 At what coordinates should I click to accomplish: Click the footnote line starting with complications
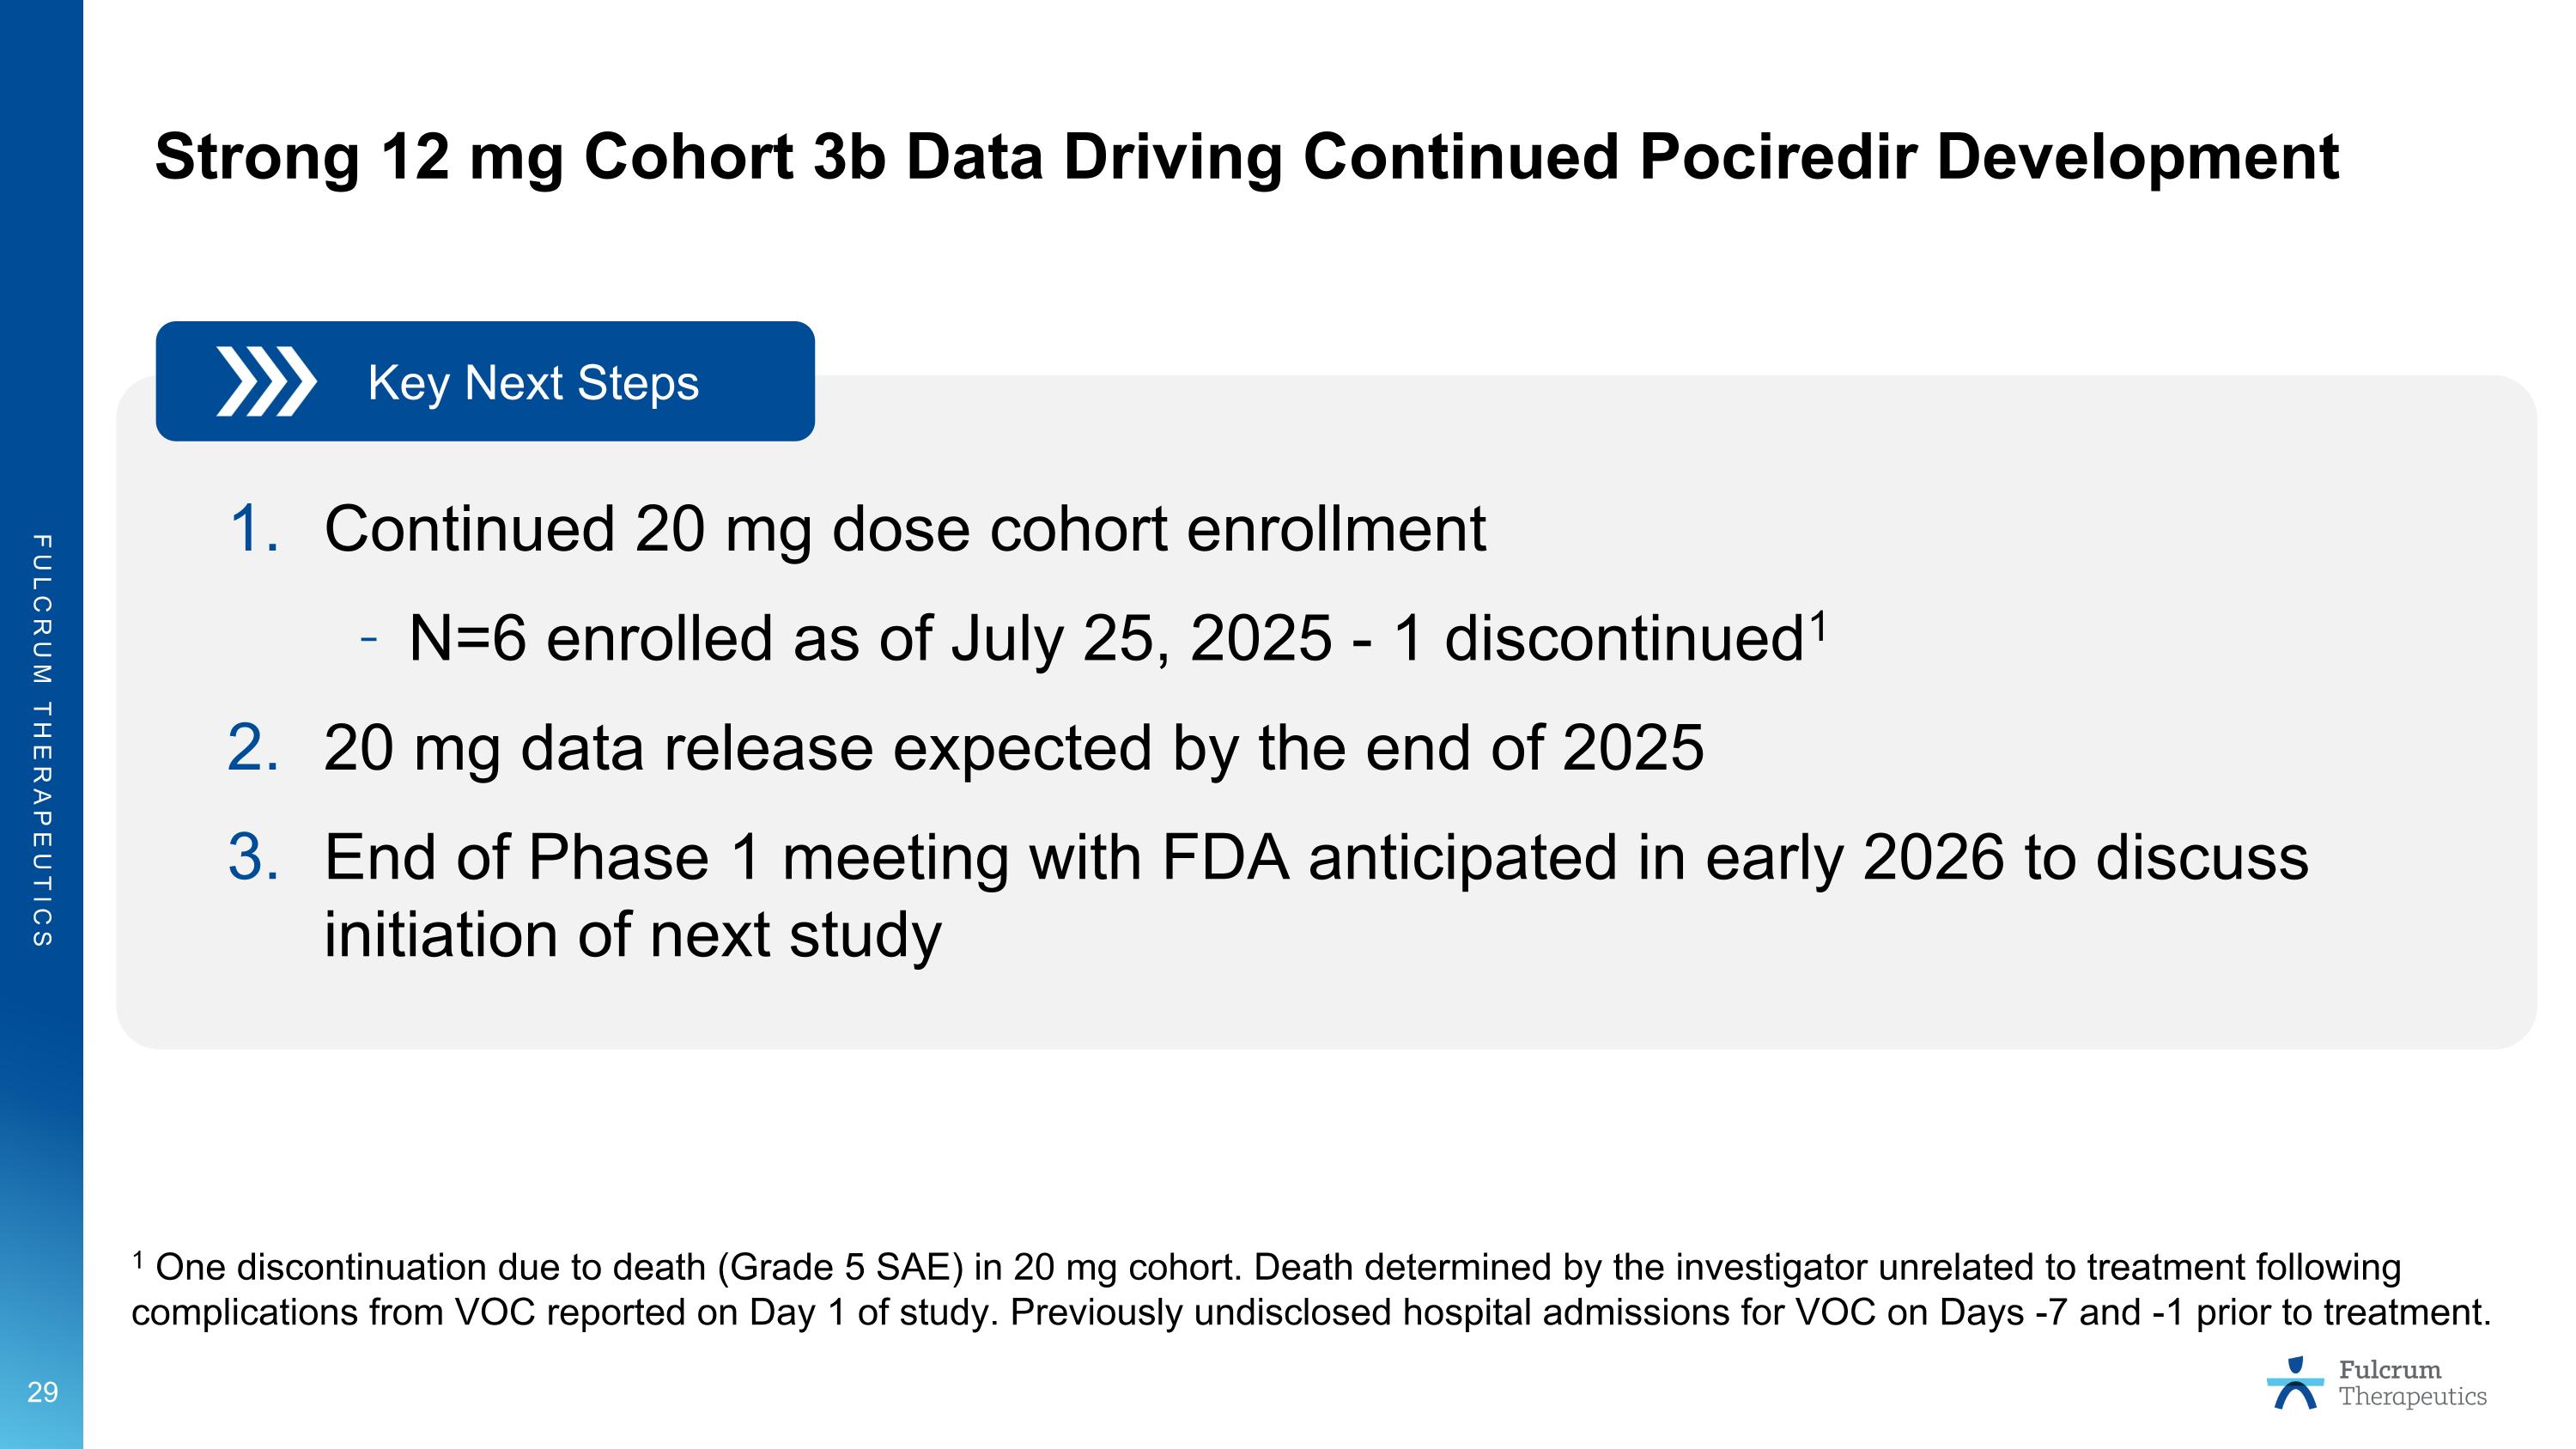coord(1310,1312)
